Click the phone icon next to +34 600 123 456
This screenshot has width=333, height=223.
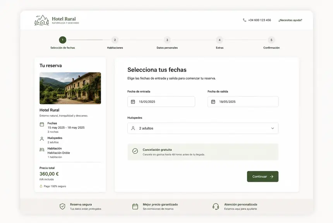245,20
